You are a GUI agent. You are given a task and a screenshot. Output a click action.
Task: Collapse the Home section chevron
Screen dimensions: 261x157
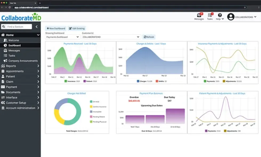[38, 35]
